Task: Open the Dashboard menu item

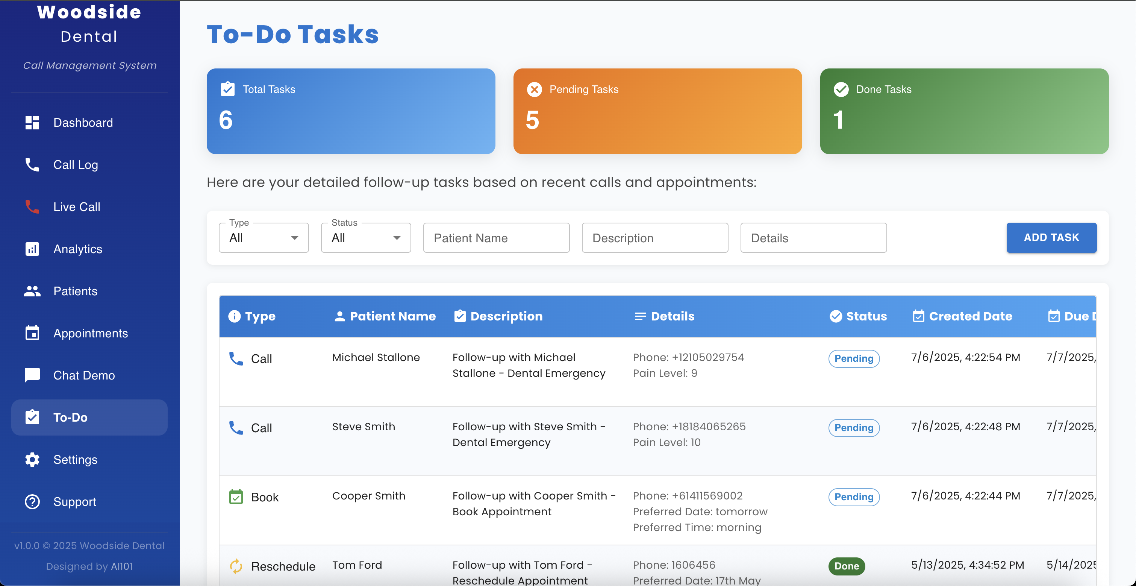Action: pos(89,123)
